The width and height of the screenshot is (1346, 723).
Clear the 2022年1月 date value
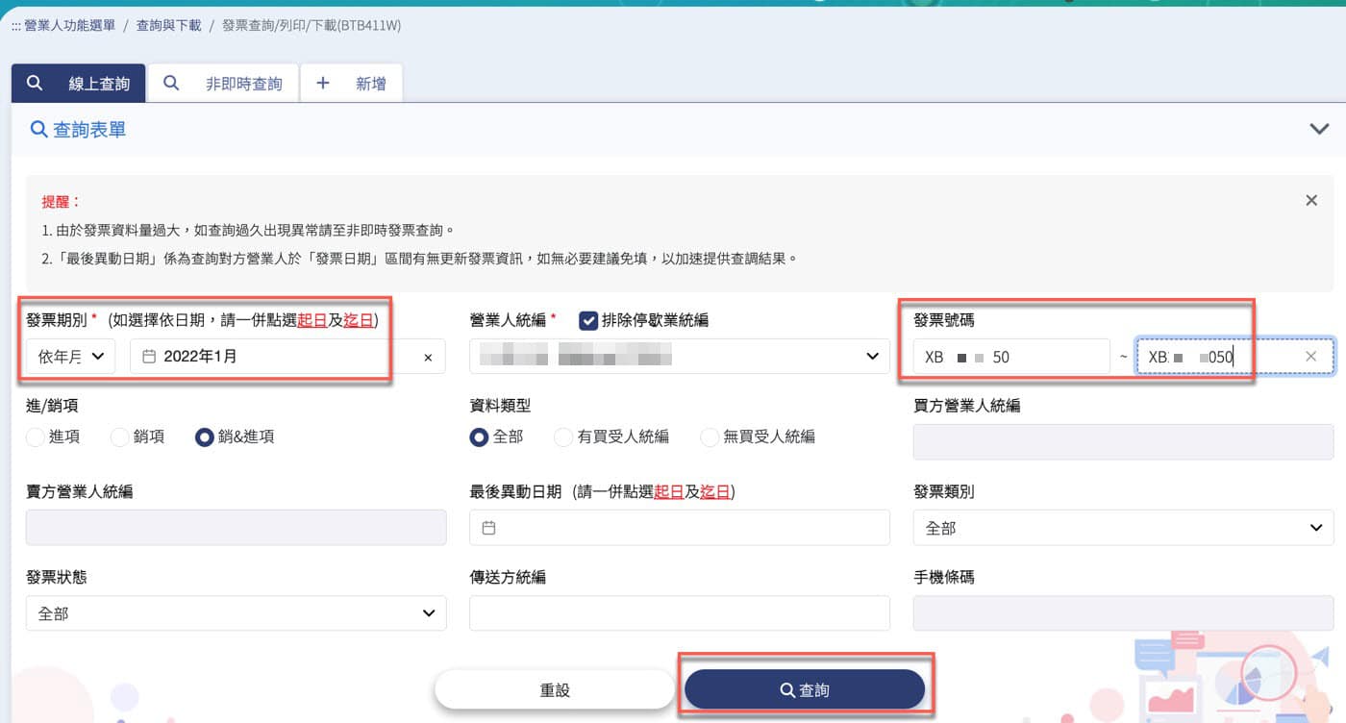click(428, 358)
